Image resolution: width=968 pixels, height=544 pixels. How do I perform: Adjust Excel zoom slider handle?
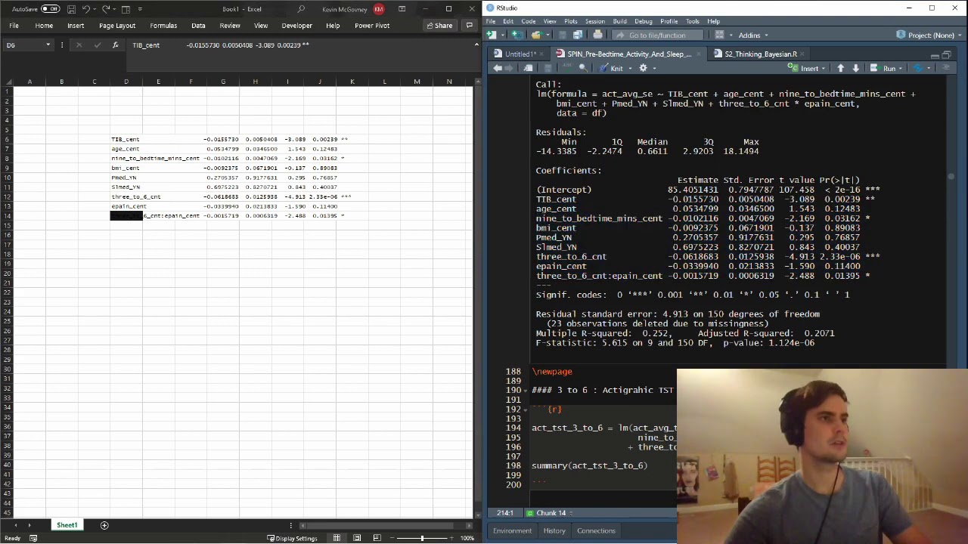coord(422,538)
